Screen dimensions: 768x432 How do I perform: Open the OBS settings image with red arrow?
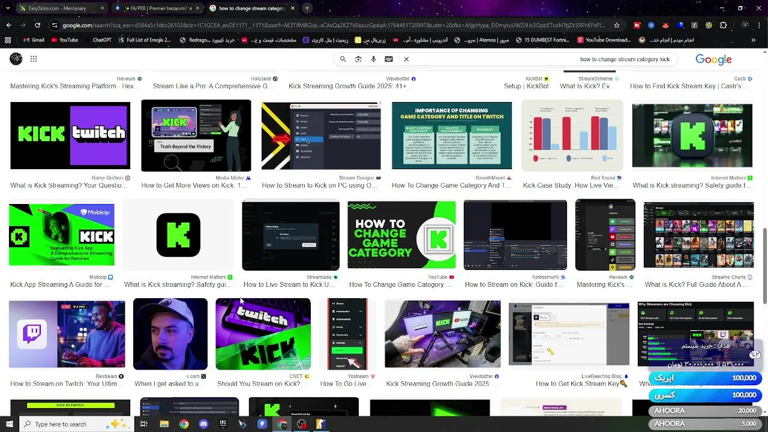tap(321, 136)
